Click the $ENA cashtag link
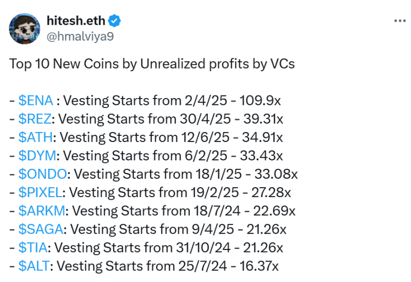Screen dimensions: 411x282 (35, 101)
